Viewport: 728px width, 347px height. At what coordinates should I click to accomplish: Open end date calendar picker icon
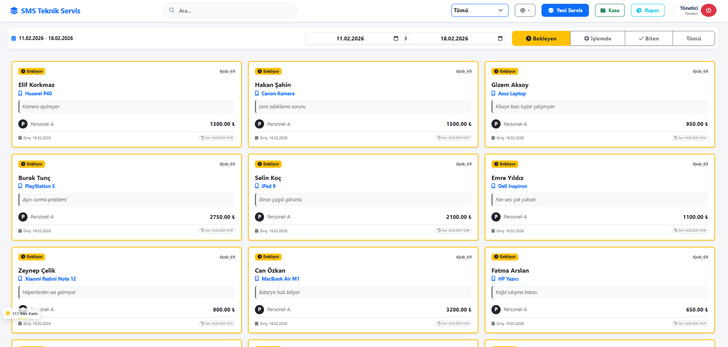click(x=500, y=39)
